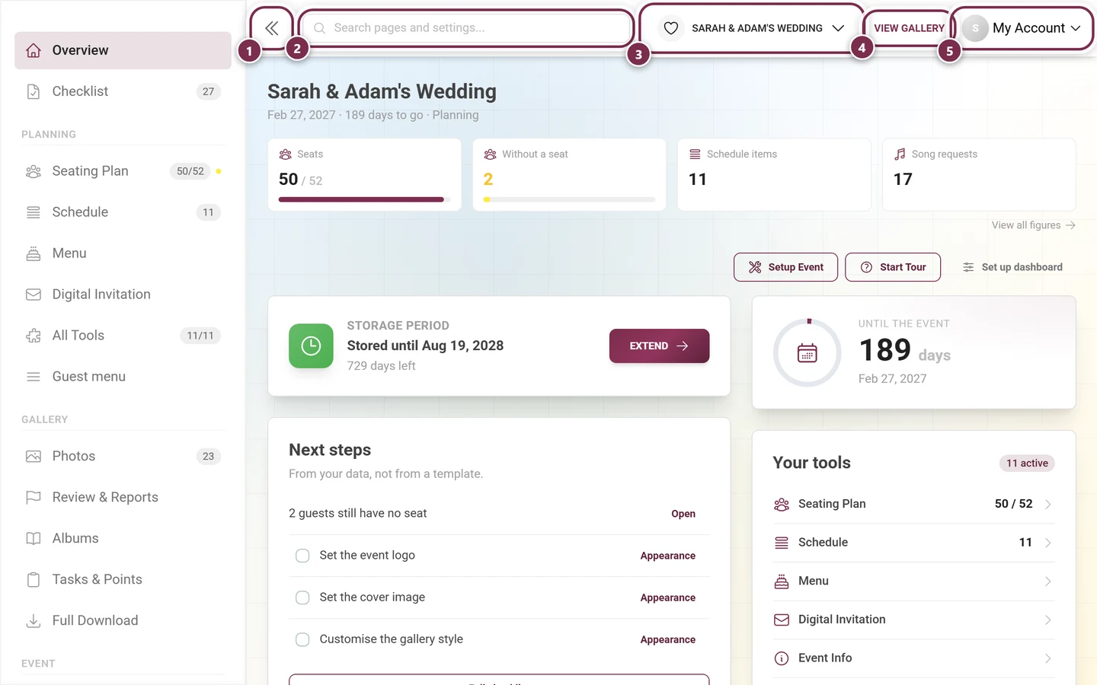Screen dimensions: 1097x685
Task: Open Digital Invitation via its chevron in Your tools
Action: (x=1048, y=620)
